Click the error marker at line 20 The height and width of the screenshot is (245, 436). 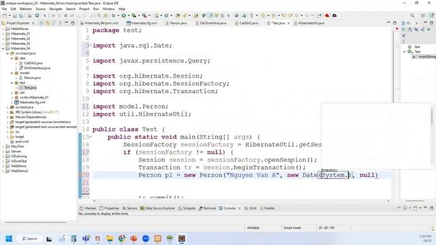(x=80, y=175)
